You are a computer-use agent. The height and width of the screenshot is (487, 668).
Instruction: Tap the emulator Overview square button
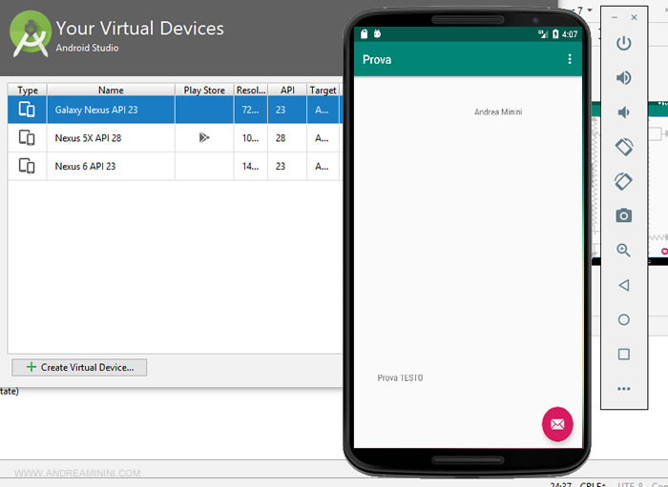[x=624, y=355]
